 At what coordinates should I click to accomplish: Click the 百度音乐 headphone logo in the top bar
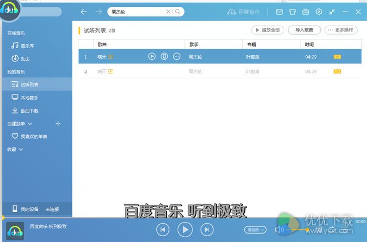243,12
